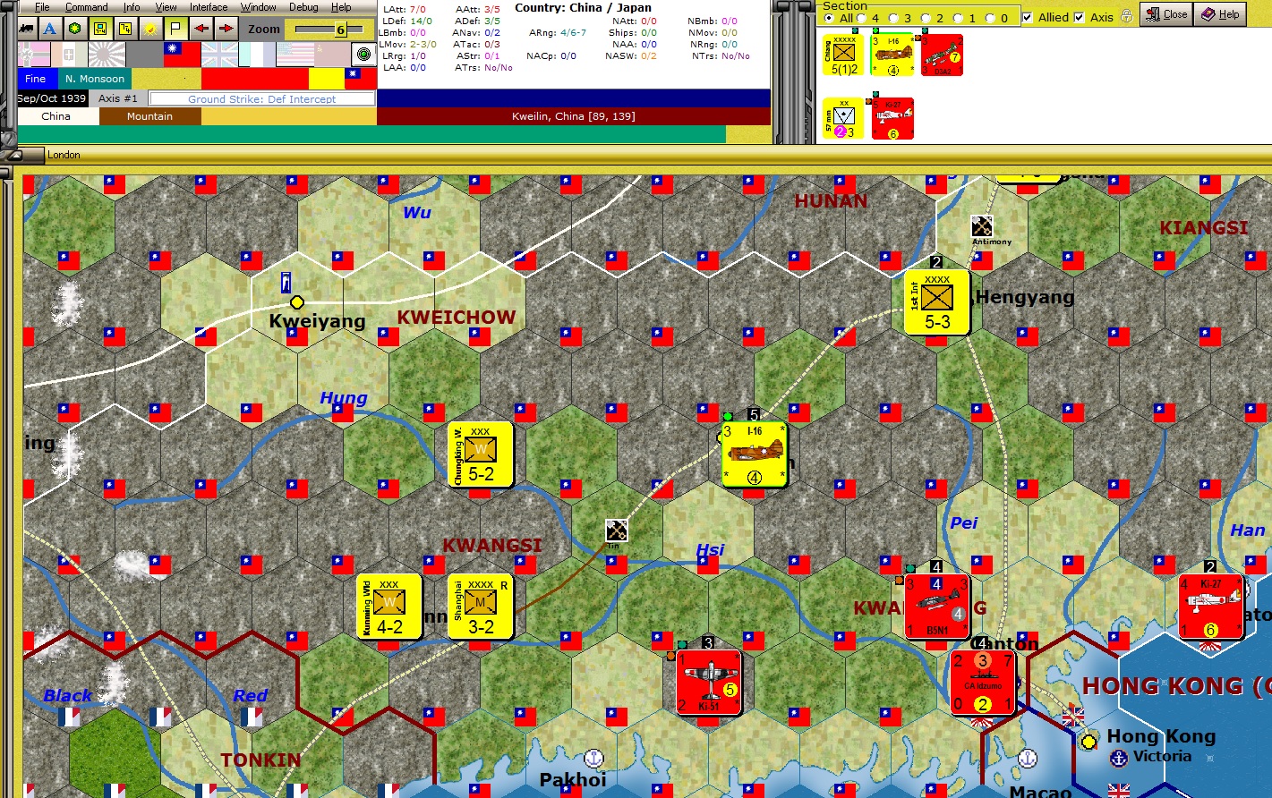
Task: Click the Ki-51 Japanese air unit on map
Action: point(709,683)
